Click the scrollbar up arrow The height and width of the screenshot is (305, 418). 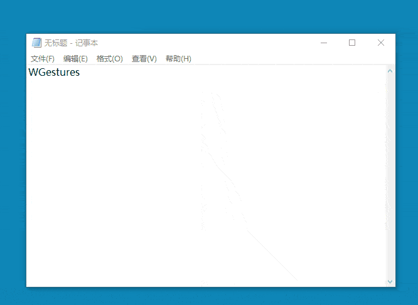(x=390, y=71)
